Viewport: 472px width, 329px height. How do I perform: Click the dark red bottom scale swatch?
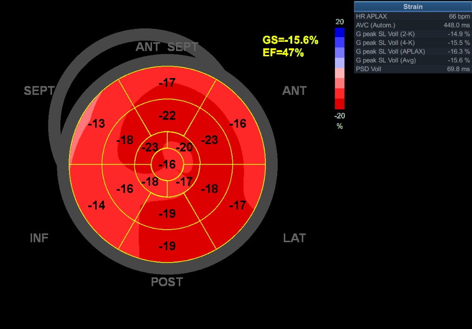pyautogui.click(x=340, y=104)
